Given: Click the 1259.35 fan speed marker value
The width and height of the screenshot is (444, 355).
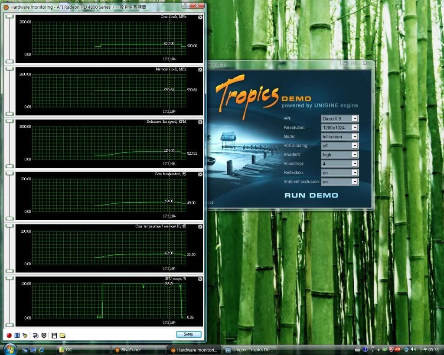Looking at the screenshot, I should click(x=169, y=150).
